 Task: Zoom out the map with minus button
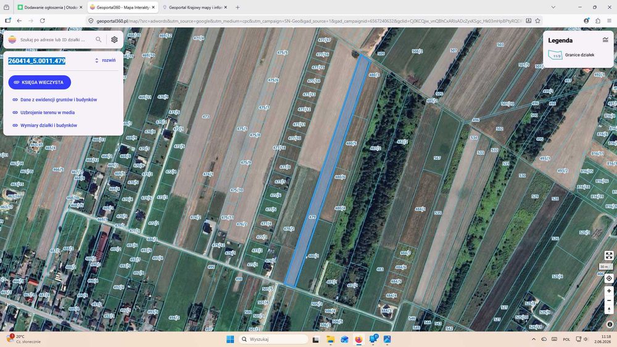tap(609, 301)
